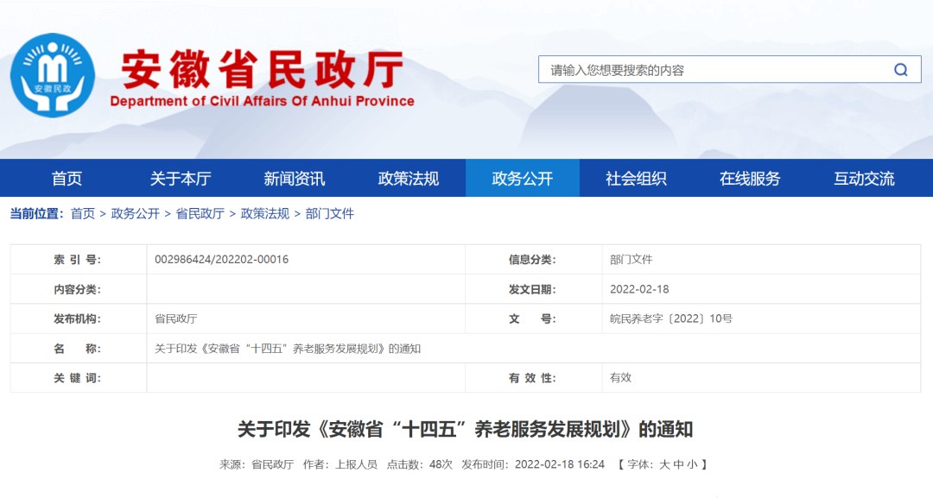
Task: Click the 文号 label cell
Action: 533,319
